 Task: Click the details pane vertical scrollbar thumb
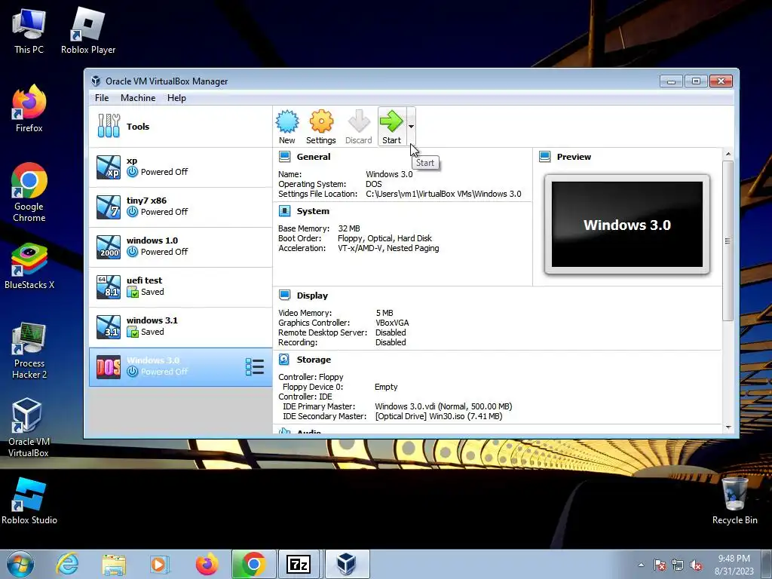[728, 240]
